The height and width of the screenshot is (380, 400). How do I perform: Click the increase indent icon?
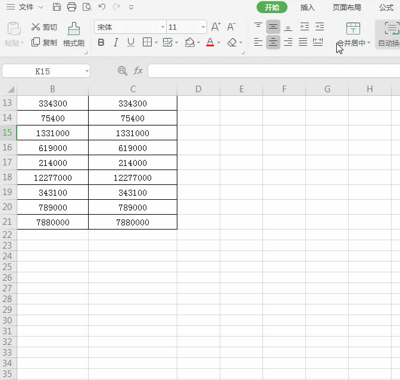click(320, 27)
